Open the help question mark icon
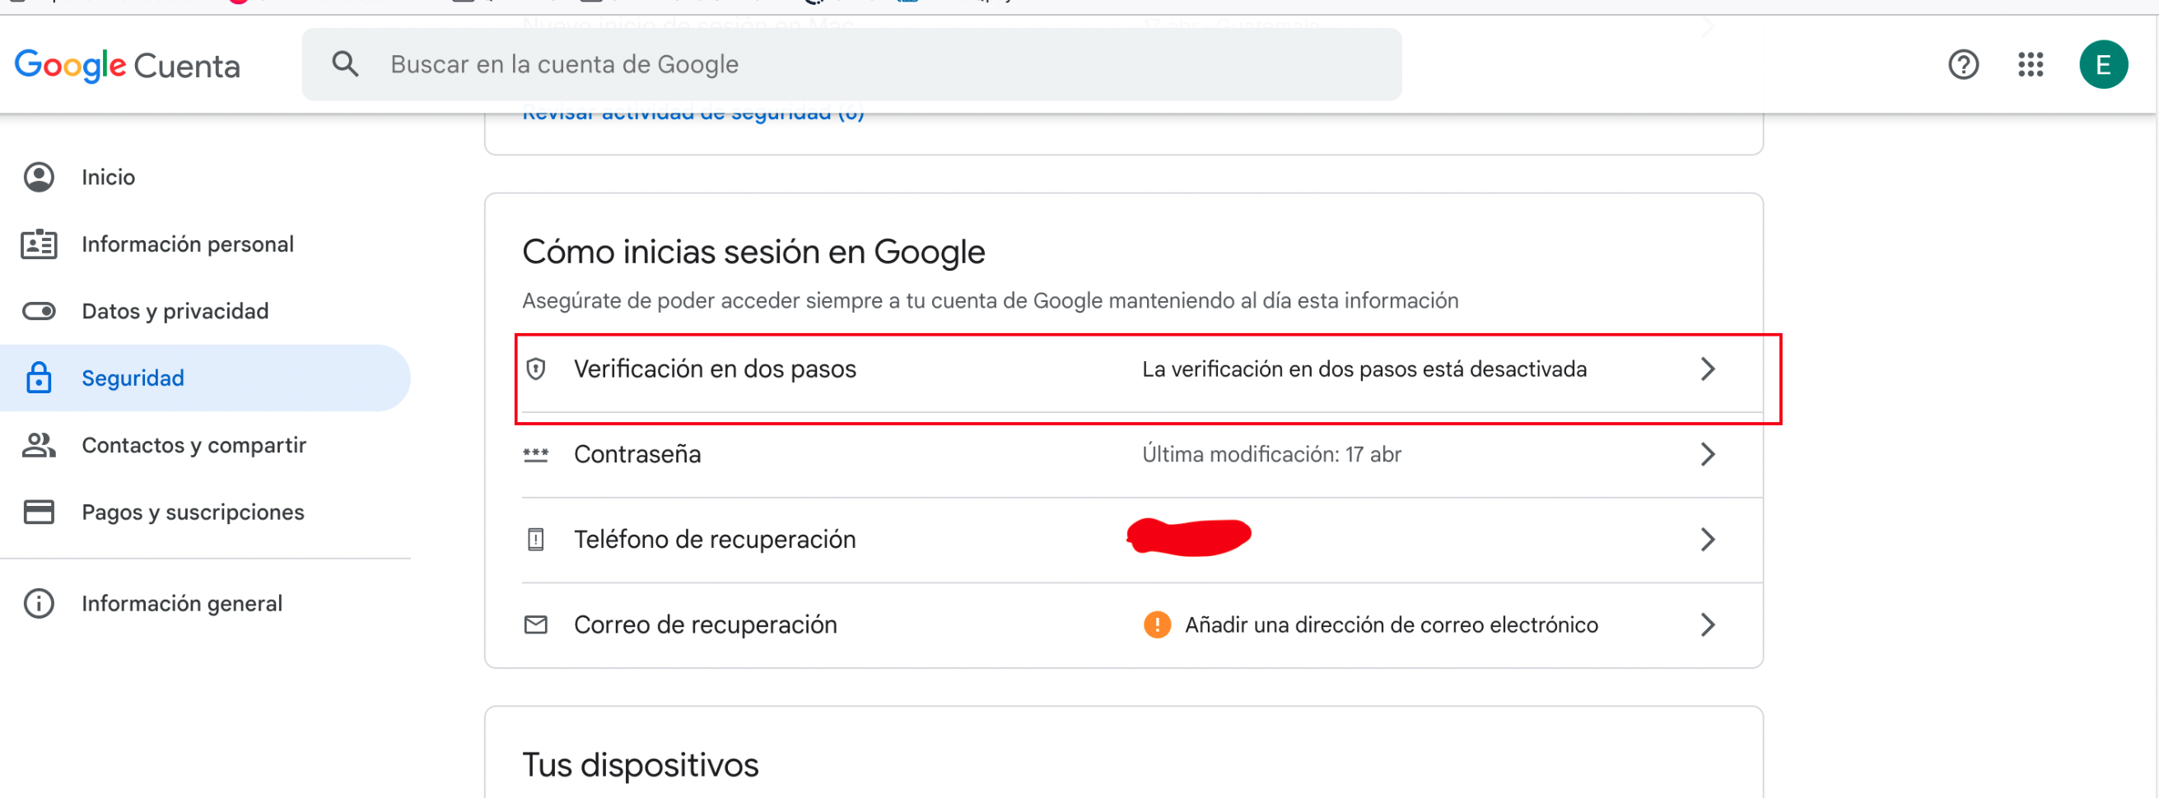This screenshot has height=798, width=2159. (1963, 64)
